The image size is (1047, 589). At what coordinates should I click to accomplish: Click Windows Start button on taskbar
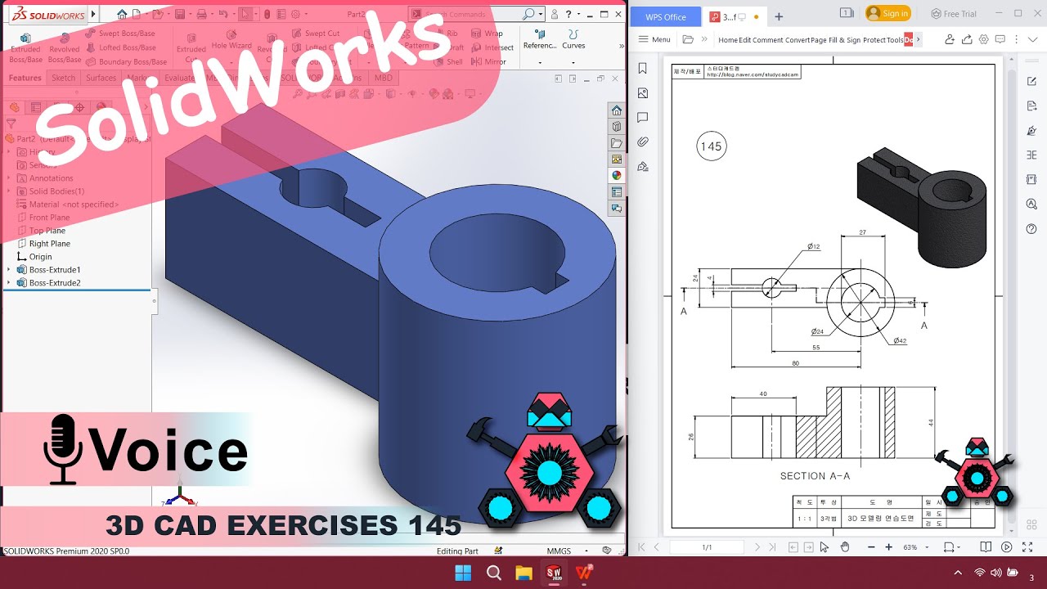(463, 573)
